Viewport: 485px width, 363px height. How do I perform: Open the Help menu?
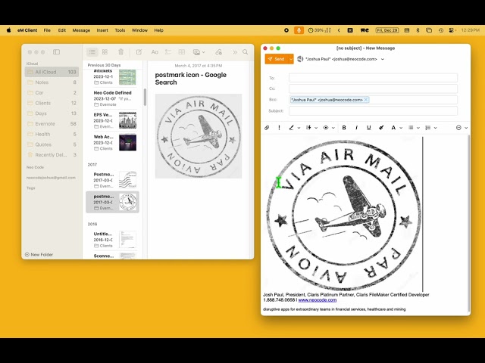coord(158,30)
